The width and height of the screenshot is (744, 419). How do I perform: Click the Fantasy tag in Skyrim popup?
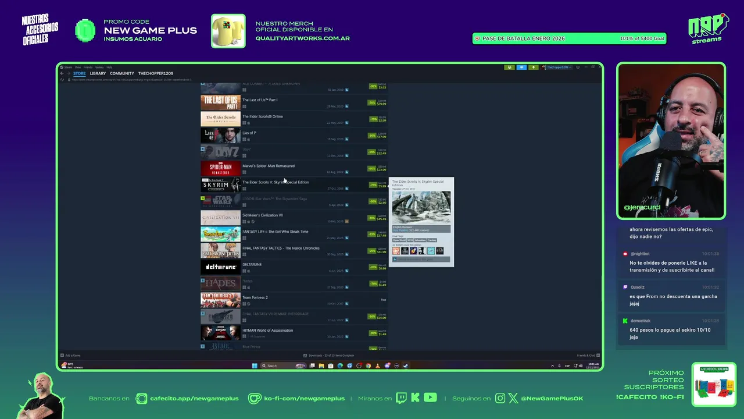coord(432,240)
